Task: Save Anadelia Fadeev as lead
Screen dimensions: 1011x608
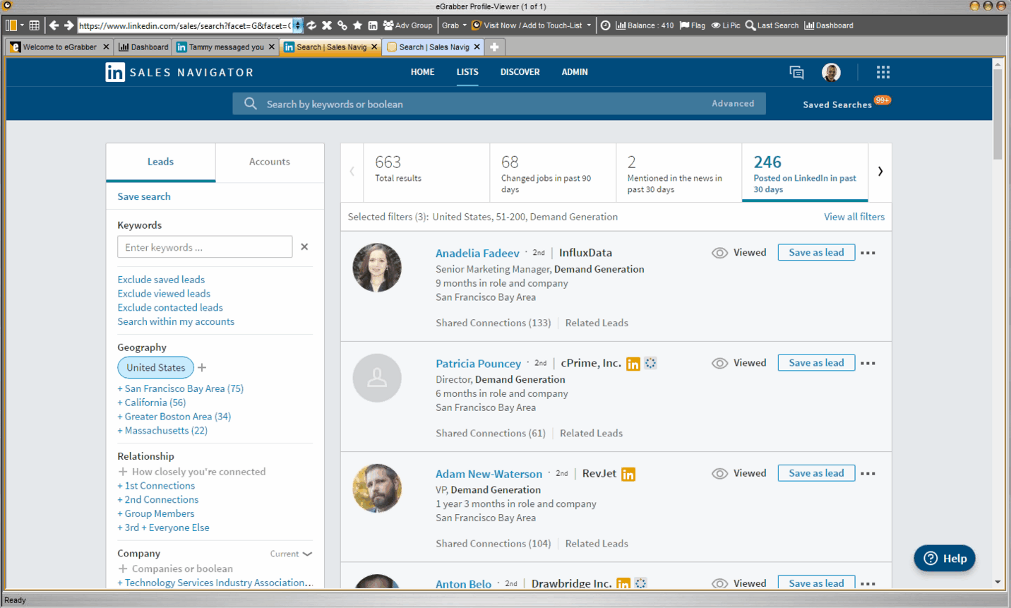Action: tap(816, 253)
